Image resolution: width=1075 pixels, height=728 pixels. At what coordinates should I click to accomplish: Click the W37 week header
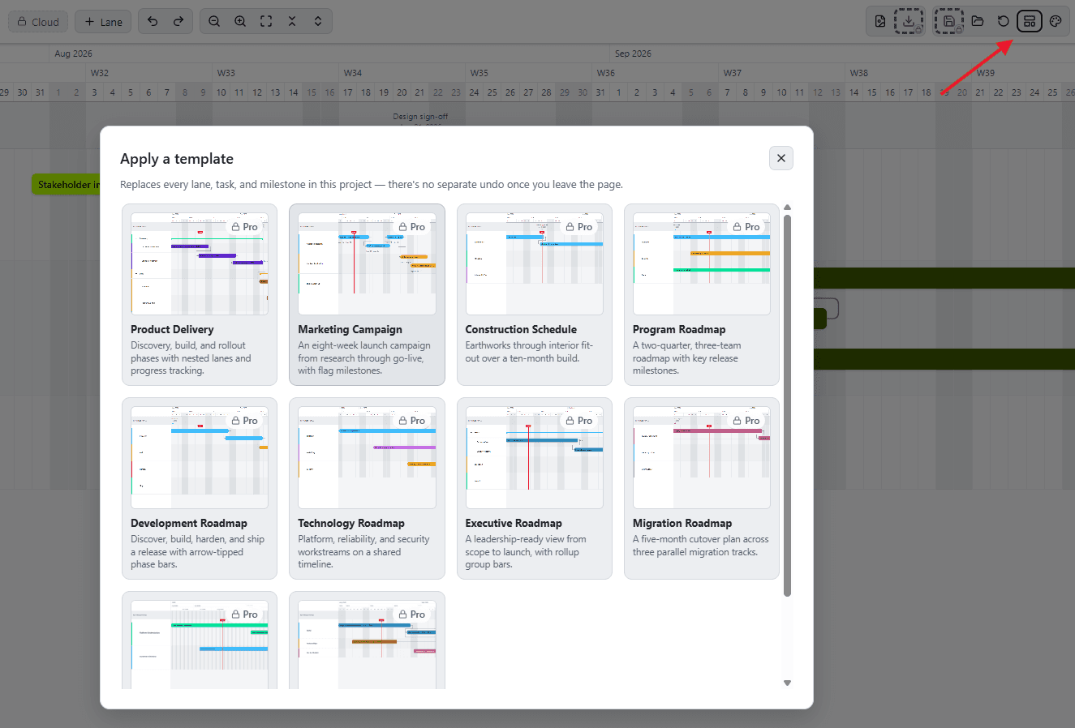pos(732,73)
